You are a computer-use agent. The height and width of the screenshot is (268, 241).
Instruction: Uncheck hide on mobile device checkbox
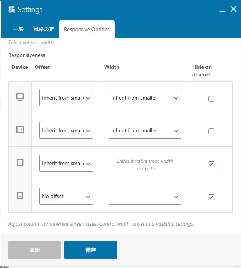tap(211, 197)
